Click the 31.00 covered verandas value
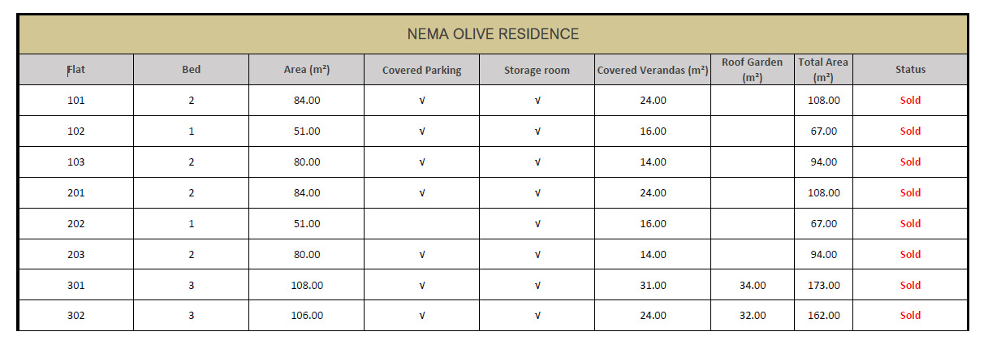 coord(653,286)
